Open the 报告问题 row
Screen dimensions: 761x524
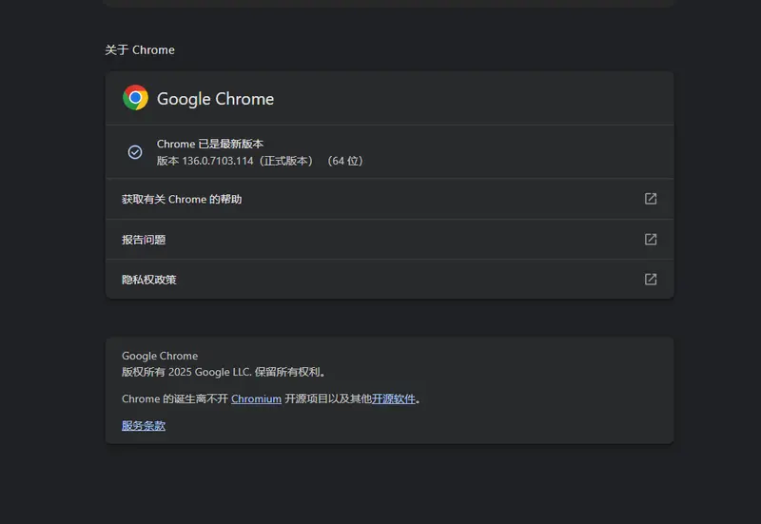click(389, 240)
